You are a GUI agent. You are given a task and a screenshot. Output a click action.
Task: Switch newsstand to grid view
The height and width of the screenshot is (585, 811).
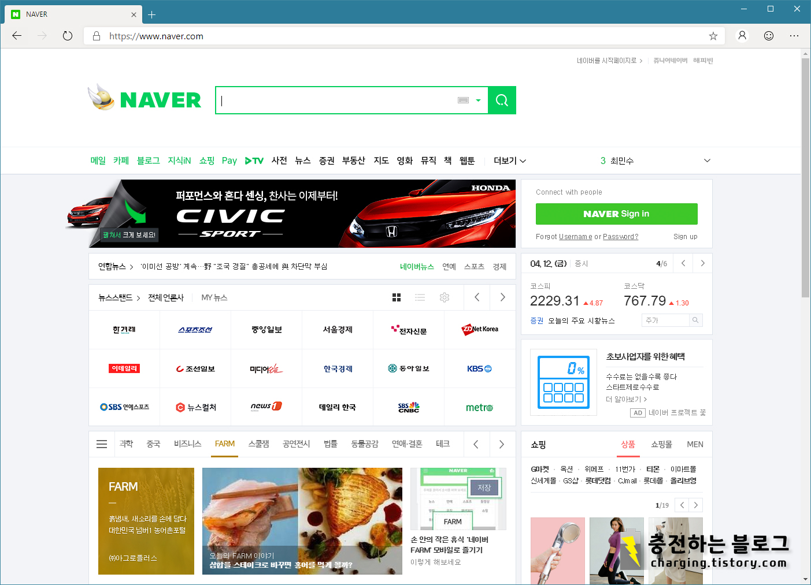click(x=397, y=297)
